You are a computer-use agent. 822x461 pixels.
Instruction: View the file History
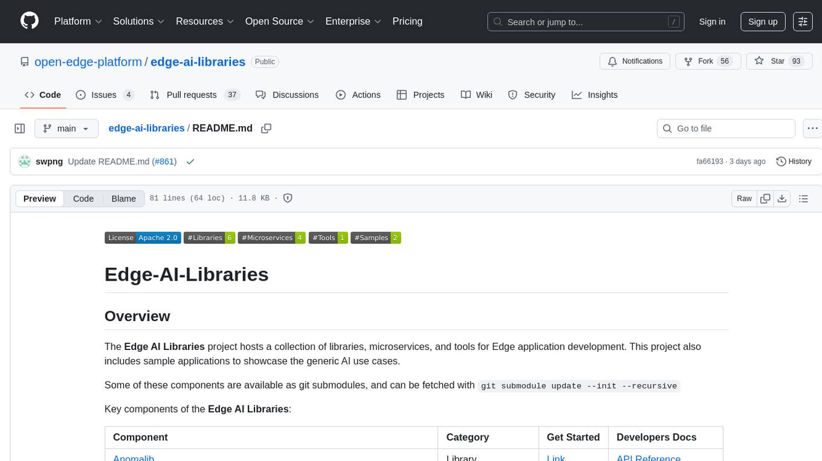click(x=794, y=162)
